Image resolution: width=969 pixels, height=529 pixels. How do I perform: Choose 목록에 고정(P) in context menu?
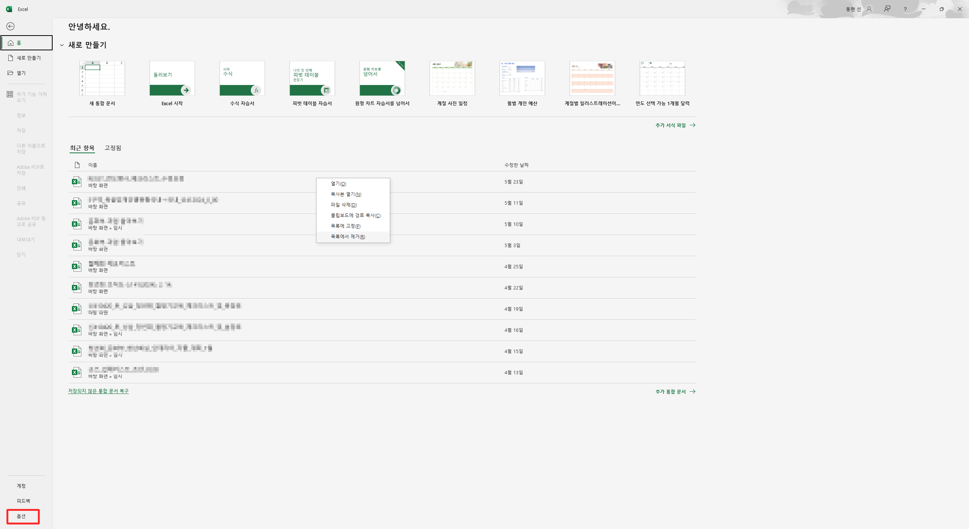[x=345, y=226]
